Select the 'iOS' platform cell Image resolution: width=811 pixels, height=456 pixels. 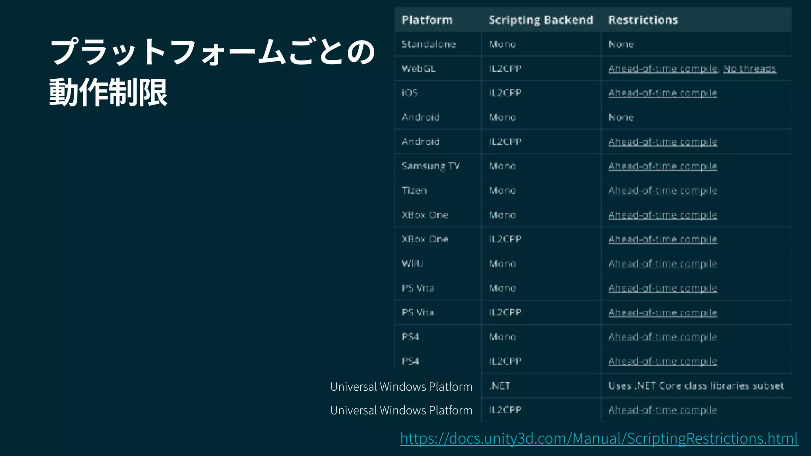click(x=409, y=93)
